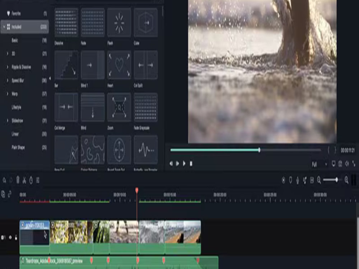Set mark-in point bracket

[x=328, y=150]
